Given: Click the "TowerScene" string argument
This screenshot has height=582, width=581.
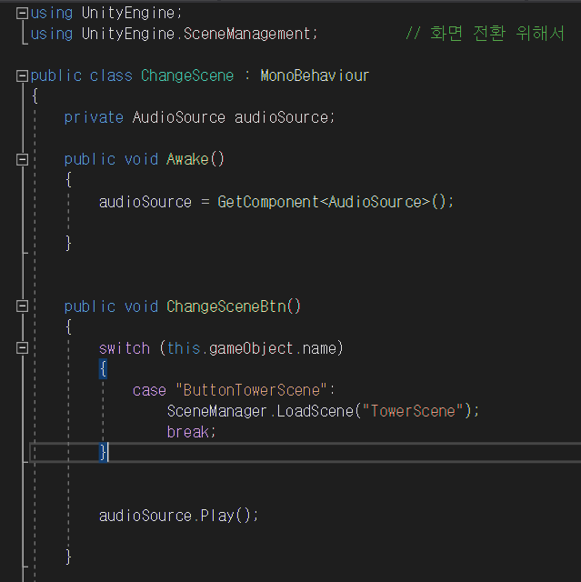Looking at the screenshot, I should click(414, 411).
